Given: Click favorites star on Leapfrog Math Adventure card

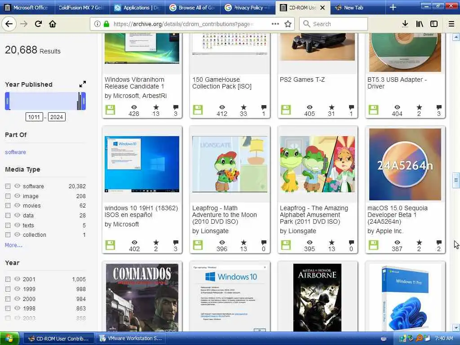Looking at the screenshot, I should 243,242.
